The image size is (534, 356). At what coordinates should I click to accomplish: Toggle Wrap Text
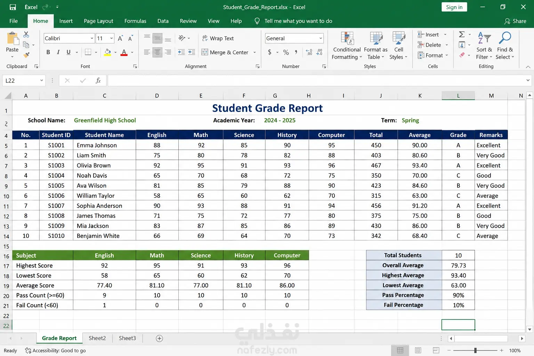[218, 38]
